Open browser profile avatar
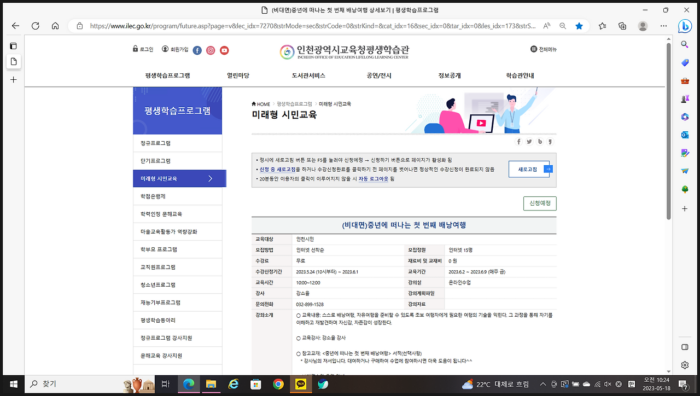The image size is (700, 396). click(643, 26)
